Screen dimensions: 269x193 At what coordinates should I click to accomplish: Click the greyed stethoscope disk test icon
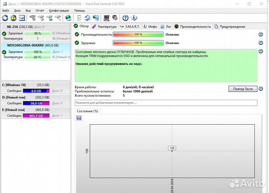(x=33, y=18)
